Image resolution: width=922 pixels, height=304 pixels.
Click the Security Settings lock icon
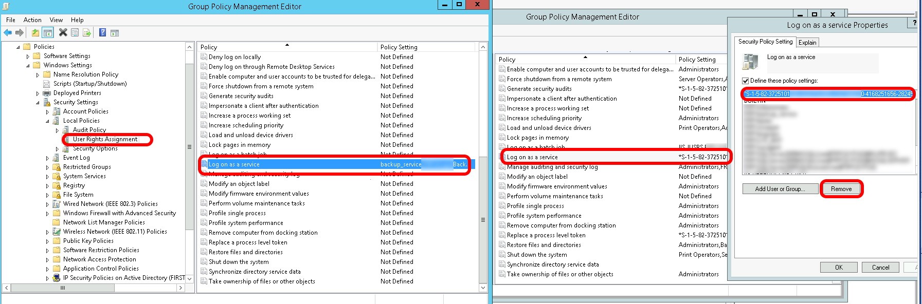click(x=46, y=102)
